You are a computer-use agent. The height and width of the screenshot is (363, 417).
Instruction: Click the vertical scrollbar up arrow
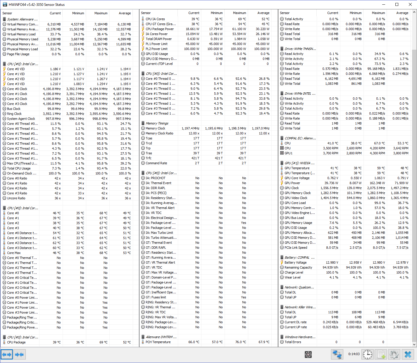[x=414, y=12]
